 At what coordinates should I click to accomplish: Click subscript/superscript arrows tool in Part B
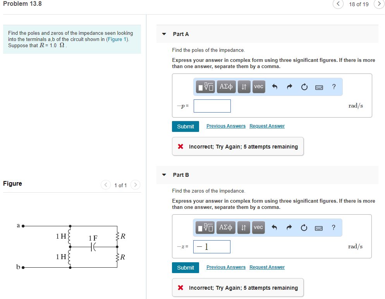[244, 227]
